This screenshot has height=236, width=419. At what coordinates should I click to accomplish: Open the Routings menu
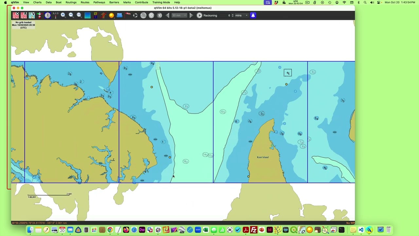coord(71,2)
